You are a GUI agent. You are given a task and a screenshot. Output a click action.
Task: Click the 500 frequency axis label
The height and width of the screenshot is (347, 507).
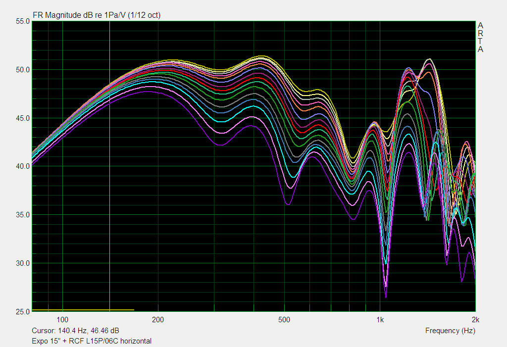click(284, 320)
